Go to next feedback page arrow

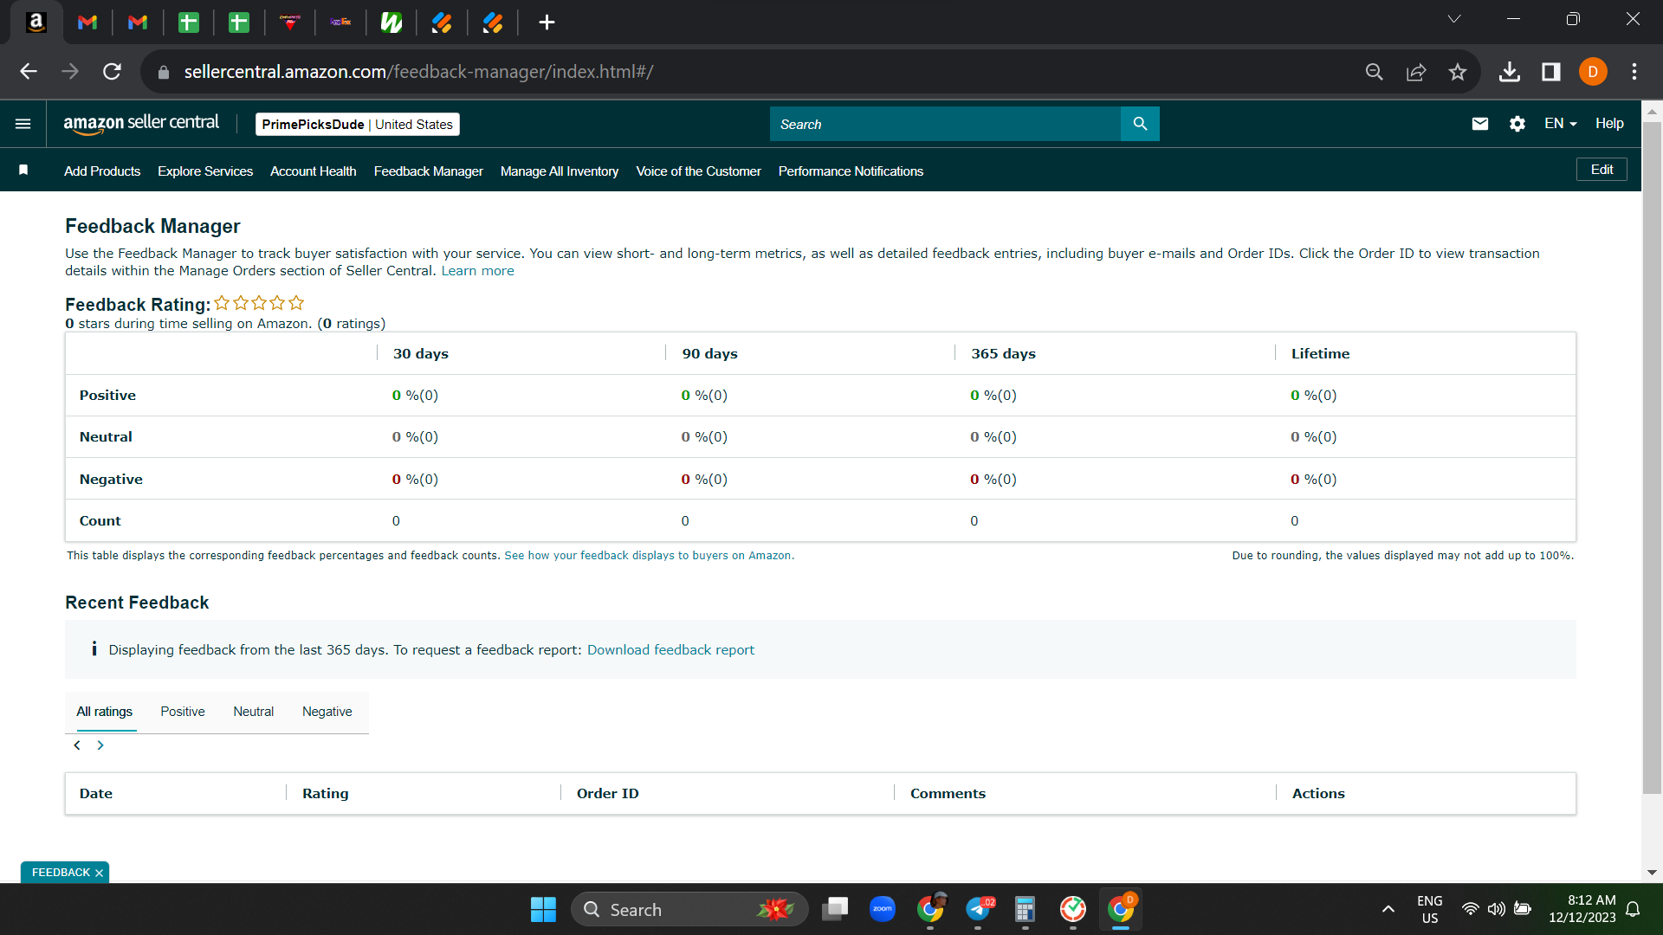point(100,745)
